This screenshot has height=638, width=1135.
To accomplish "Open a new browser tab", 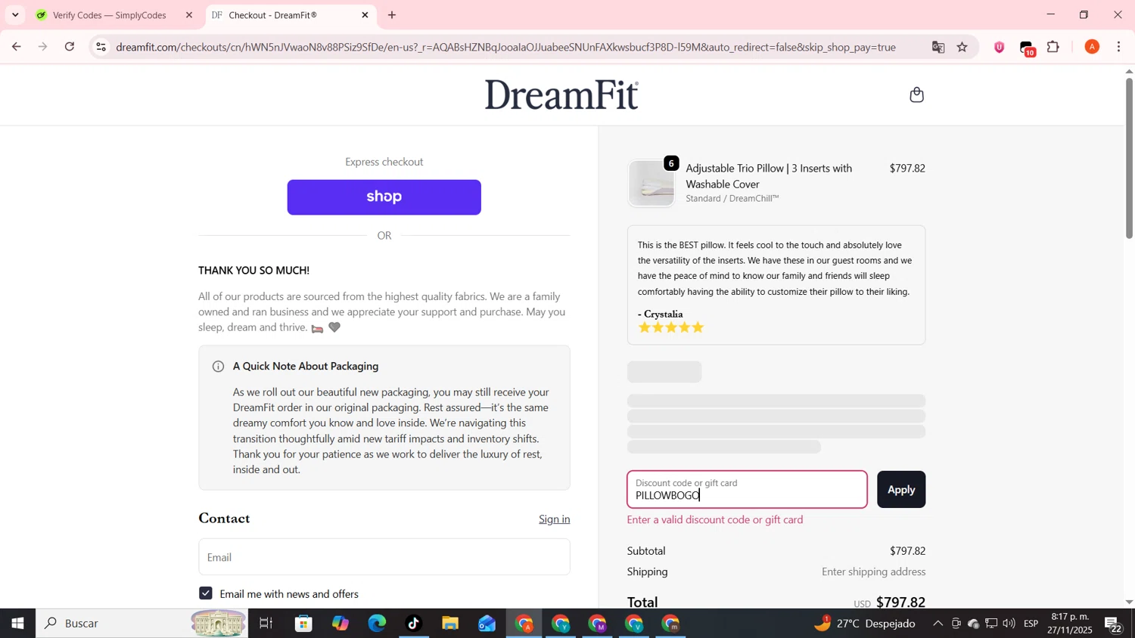I will (392, 15).
